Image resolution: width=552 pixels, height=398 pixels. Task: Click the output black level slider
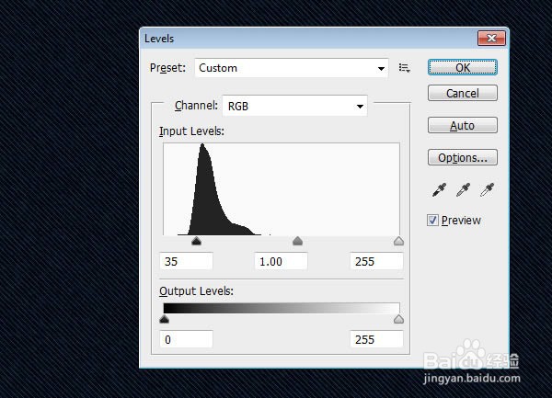pos(165,319)
